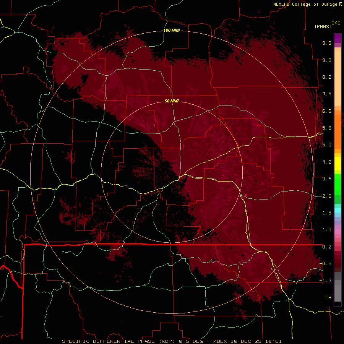Image resolution: width=344 pixels, height=344 pixels.
Task: Click the bright green segment of the color scale
Action: [x=338, y=184]
